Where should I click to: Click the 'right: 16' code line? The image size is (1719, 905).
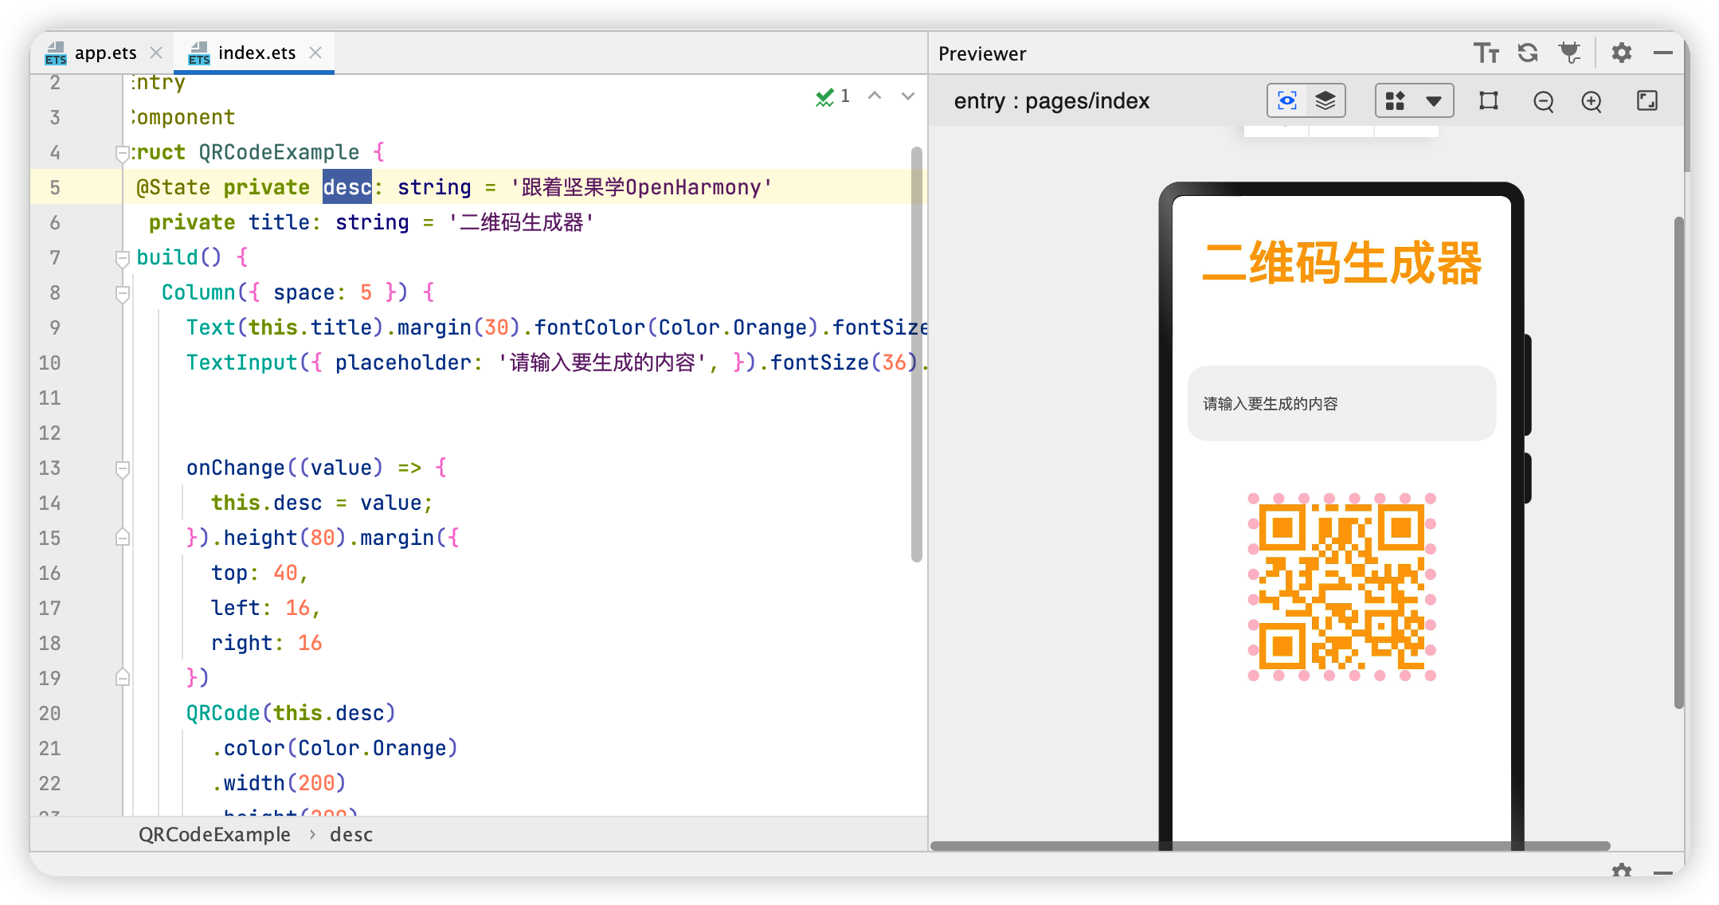(267, 643)
